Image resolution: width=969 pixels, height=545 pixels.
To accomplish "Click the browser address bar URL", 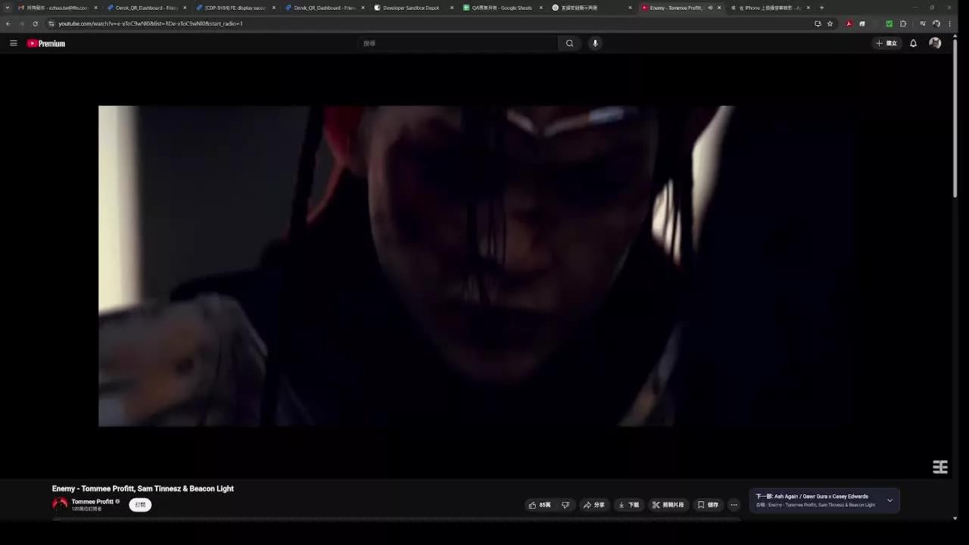I will coord(151,23).
